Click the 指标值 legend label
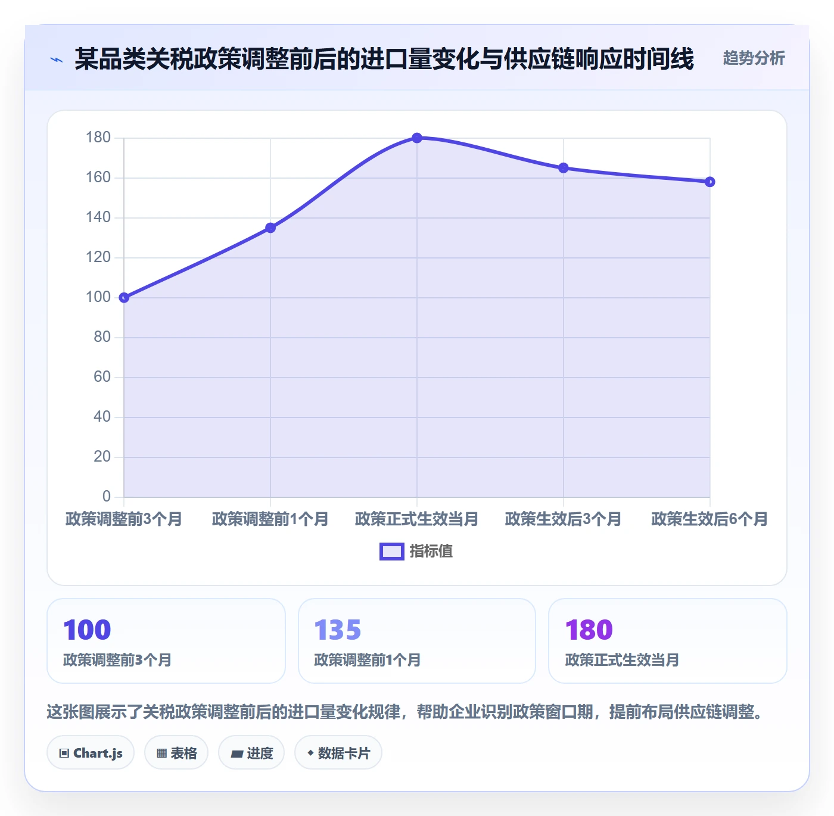The width and height of the screenshot is (834, 816). tap(431, 552)
